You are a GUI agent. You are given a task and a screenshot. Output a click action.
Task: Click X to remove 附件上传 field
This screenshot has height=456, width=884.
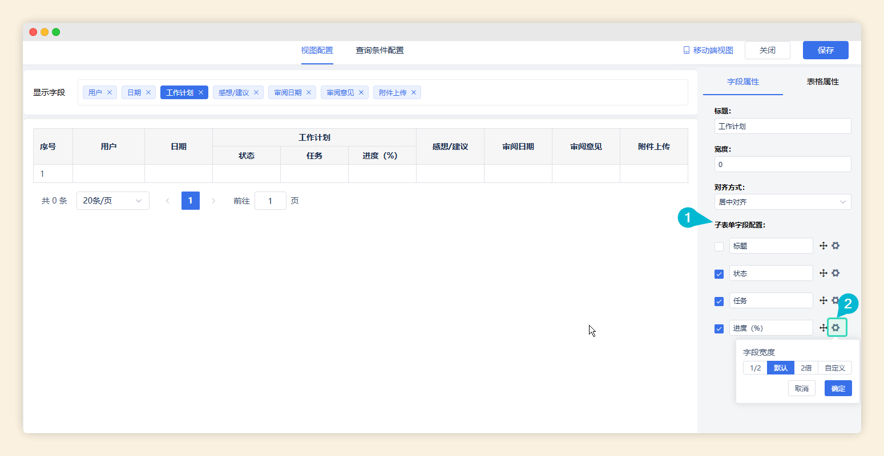click(x=414, y=92)
